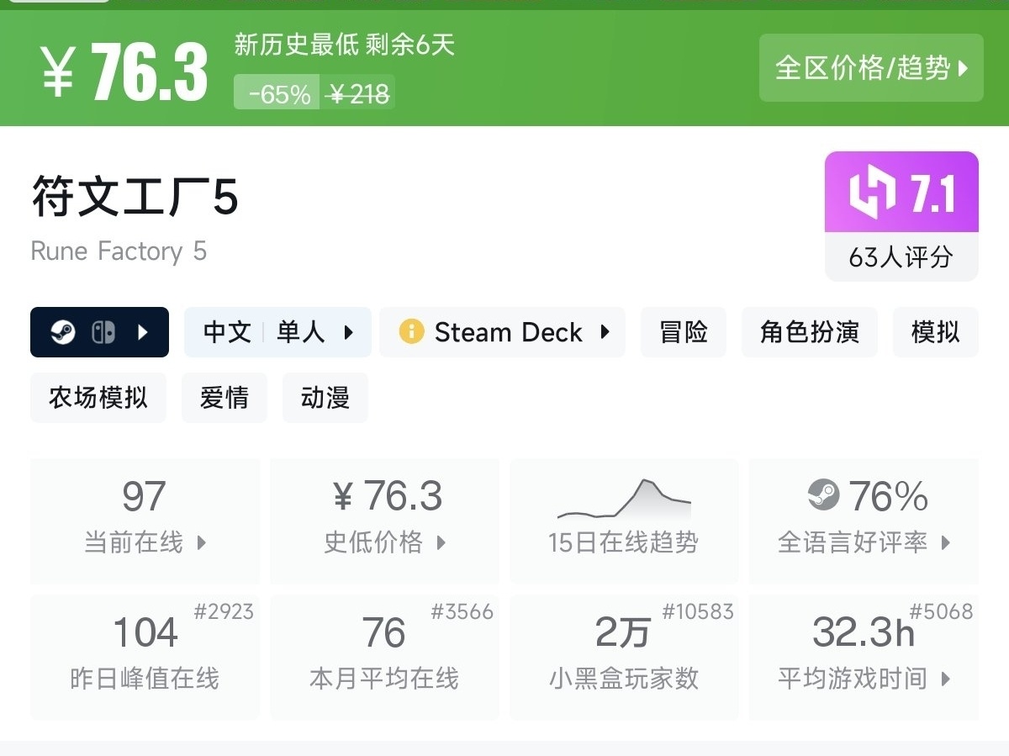
Task: View 当前在线 player count details
Action: (145, 521)
